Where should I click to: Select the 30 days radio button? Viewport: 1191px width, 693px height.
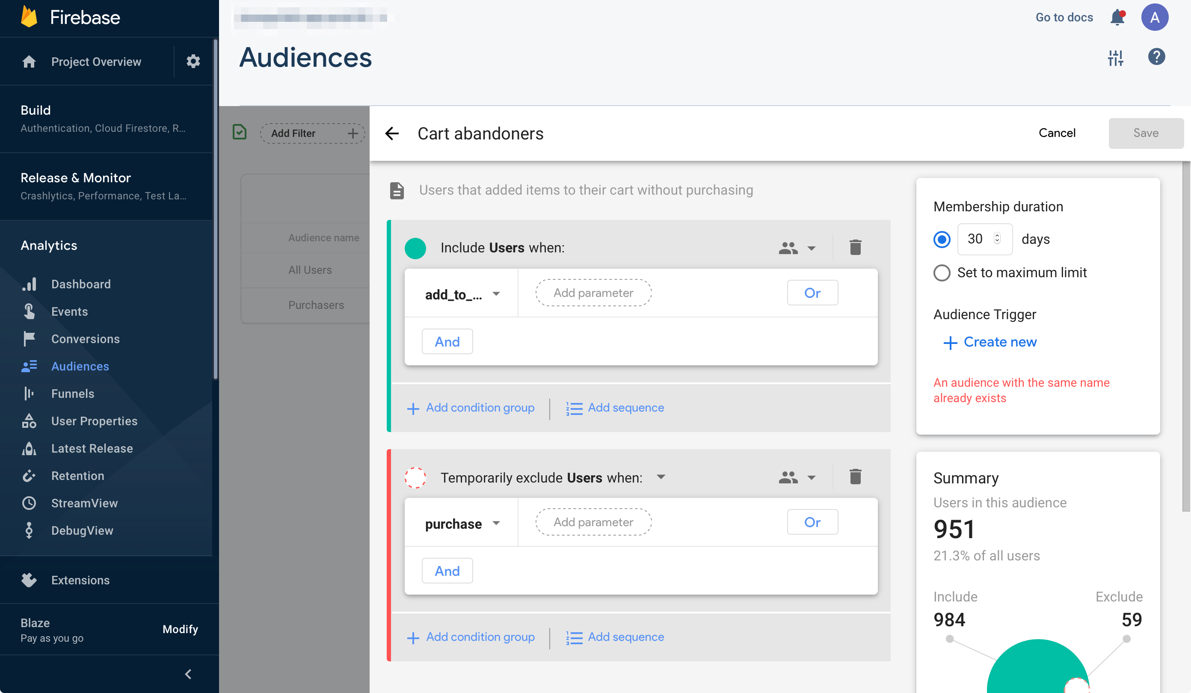(942, 239)
